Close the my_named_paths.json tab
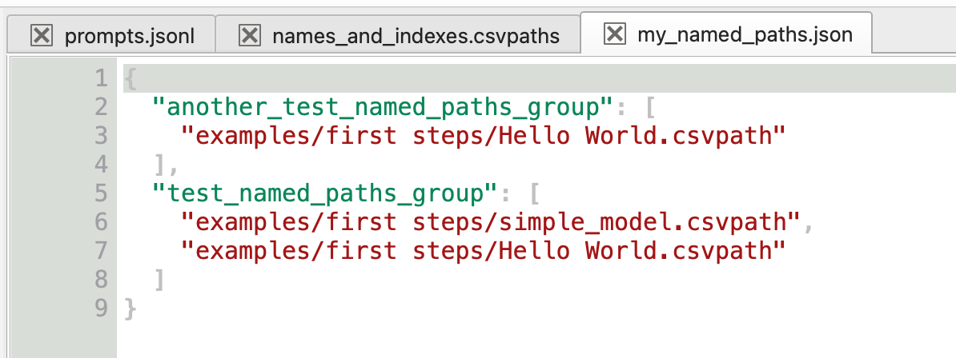This screenshot has height=358, width=956. coord(614,34)
